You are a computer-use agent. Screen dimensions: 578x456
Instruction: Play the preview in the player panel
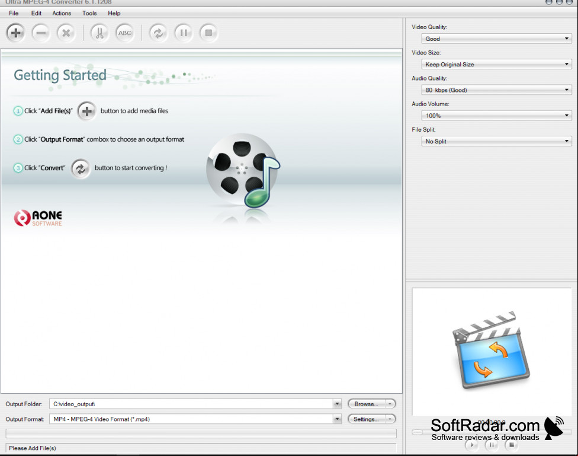[x=472, y=445]
